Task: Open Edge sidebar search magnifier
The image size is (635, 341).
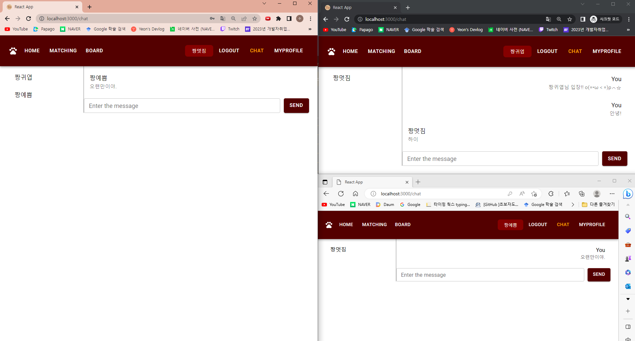Action: pyautogui.click(x=628, y=217)
